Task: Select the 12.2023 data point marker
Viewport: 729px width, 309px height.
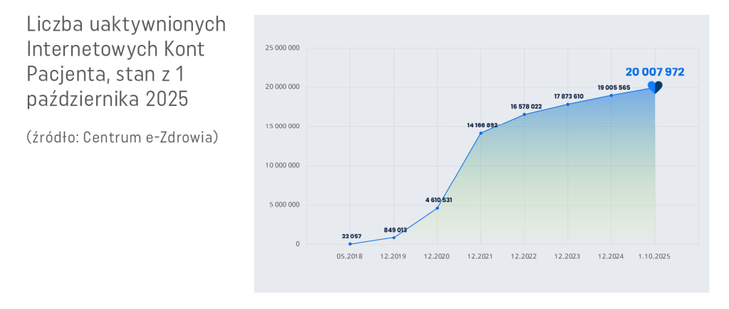Action: [568, 104]
